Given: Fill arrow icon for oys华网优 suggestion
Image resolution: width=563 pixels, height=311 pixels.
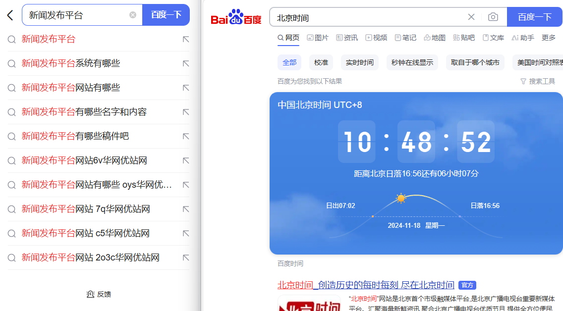Looking at the screenshot, I should (186, 185).
